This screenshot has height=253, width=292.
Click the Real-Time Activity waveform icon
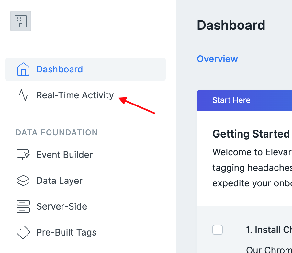click(x=23, y=95)
